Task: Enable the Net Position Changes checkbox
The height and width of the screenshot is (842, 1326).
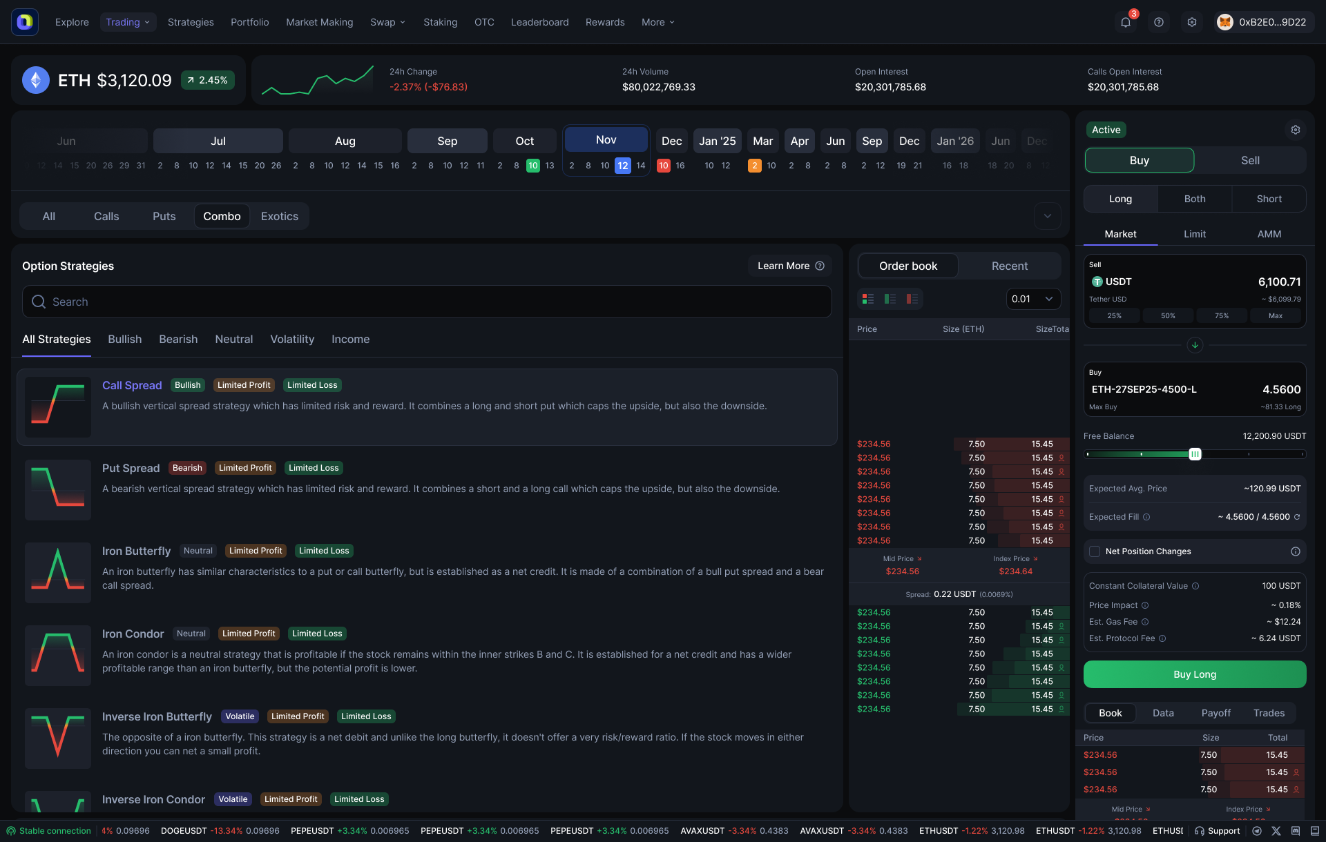Action: [x=1095, y=551]
